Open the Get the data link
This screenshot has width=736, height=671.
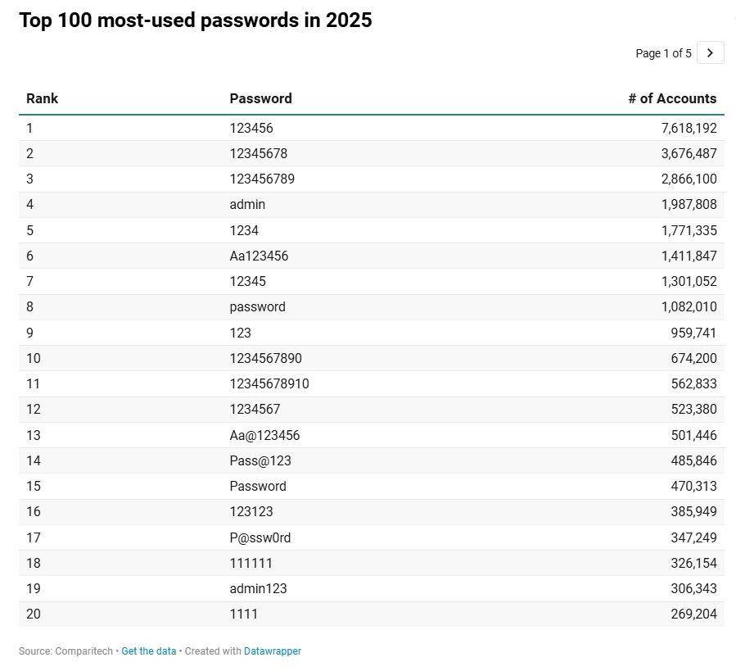(x=148, y=651)
